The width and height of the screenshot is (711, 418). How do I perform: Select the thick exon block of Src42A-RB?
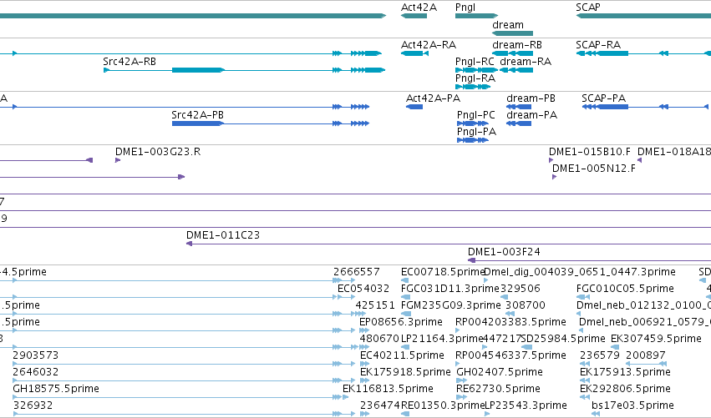198,70
